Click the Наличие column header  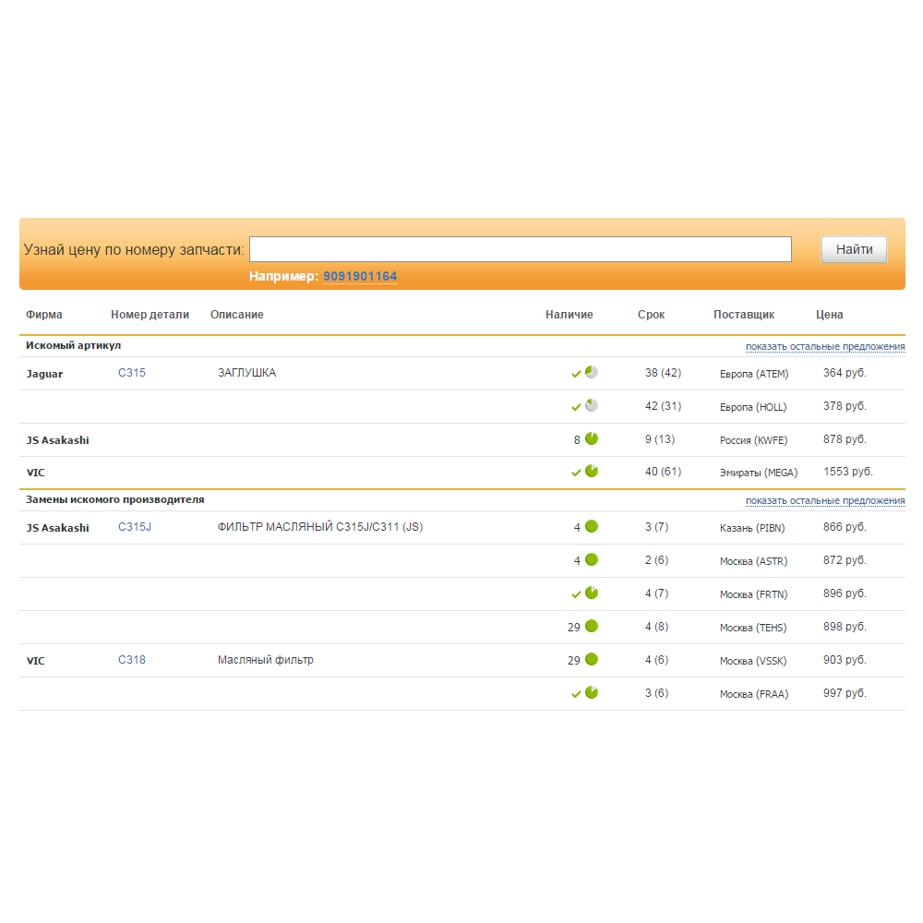pos(569,315)
